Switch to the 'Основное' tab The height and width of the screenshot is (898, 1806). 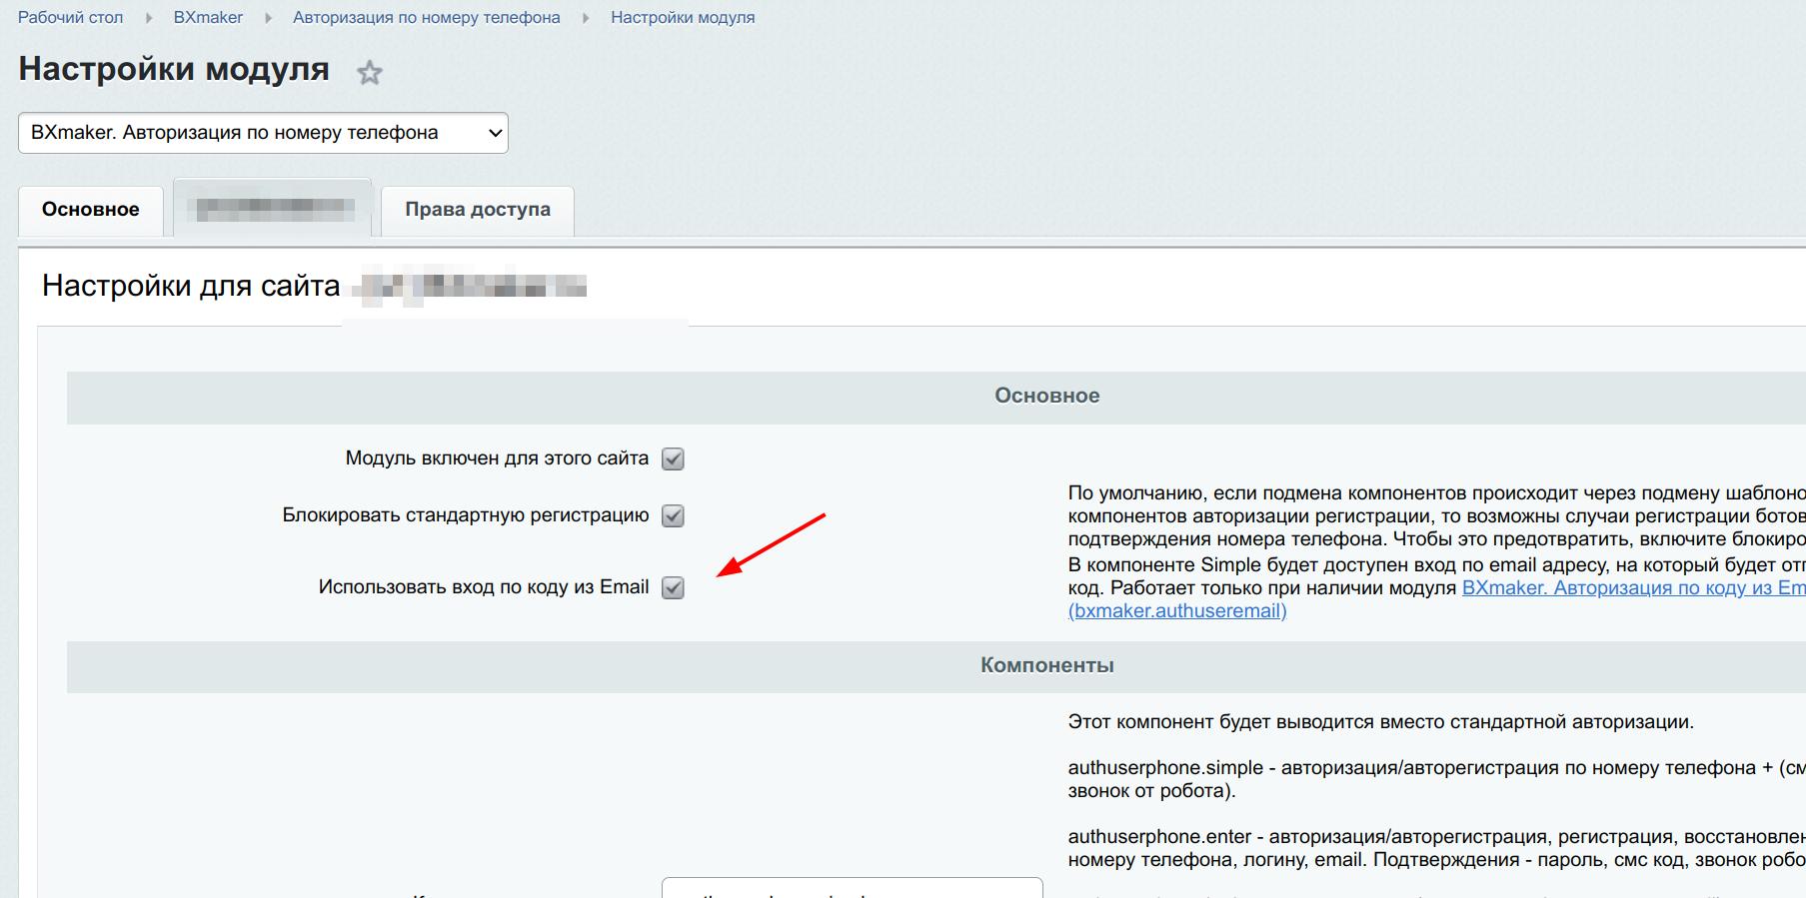[x=91, y=210]
